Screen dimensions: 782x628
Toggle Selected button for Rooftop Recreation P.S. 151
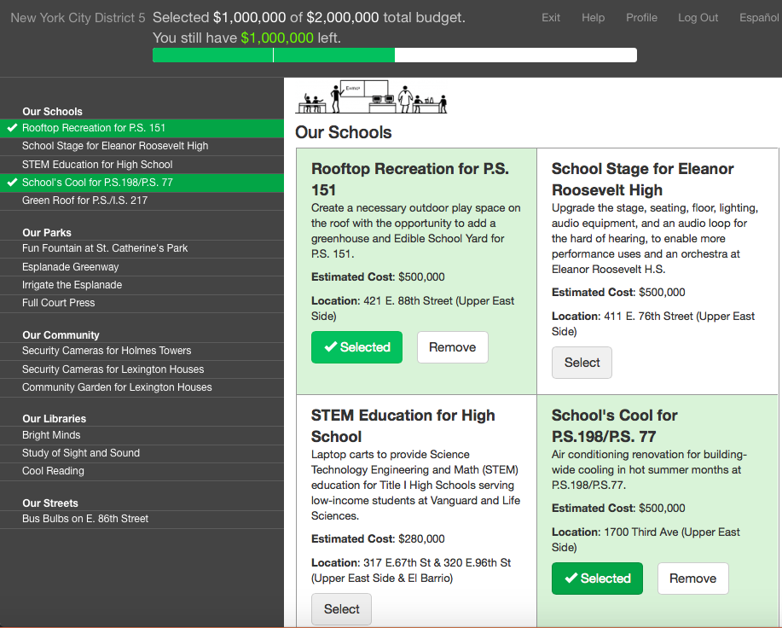(x=356, y=347)
